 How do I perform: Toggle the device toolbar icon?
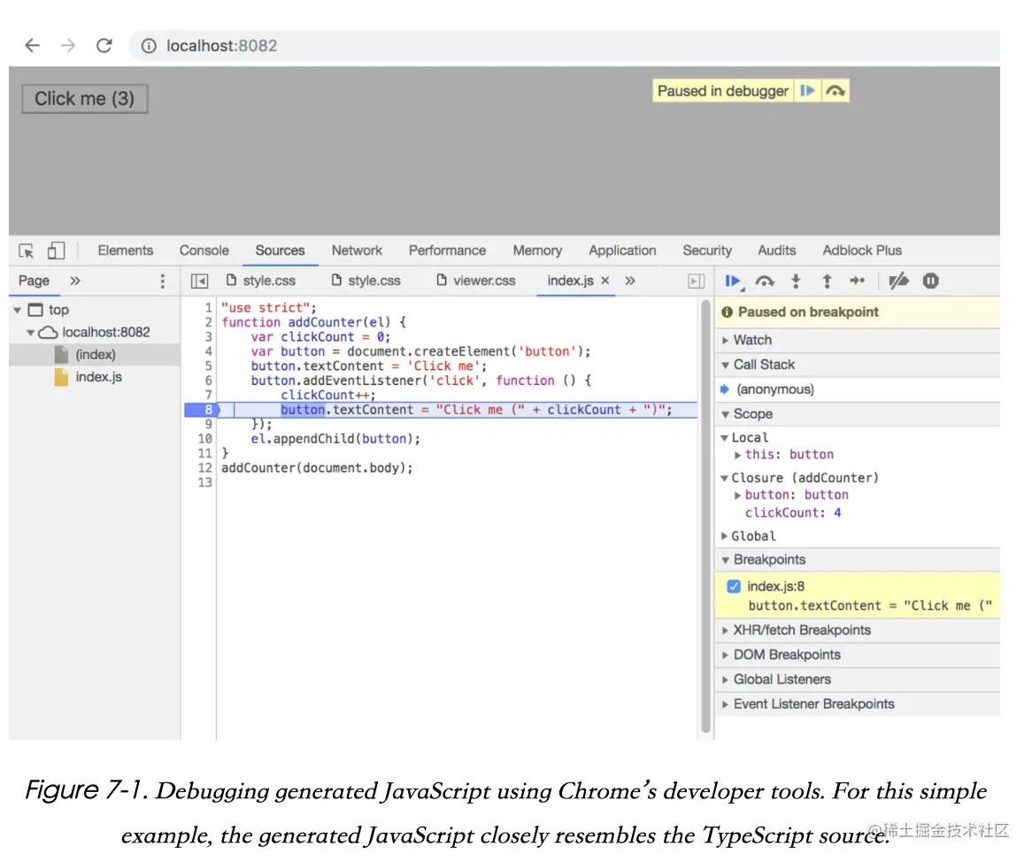coord(56,250)
